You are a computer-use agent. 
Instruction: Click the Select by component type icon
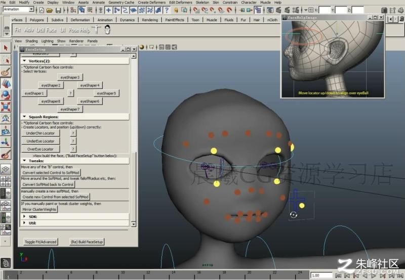pos(90,10)
